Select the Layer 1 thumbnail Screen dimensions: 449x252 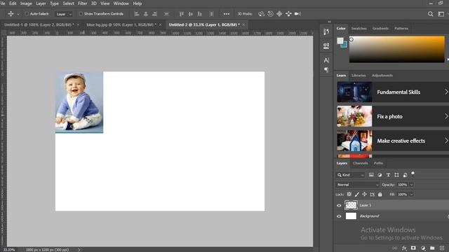pyautogui.click(x=351, y=205)
